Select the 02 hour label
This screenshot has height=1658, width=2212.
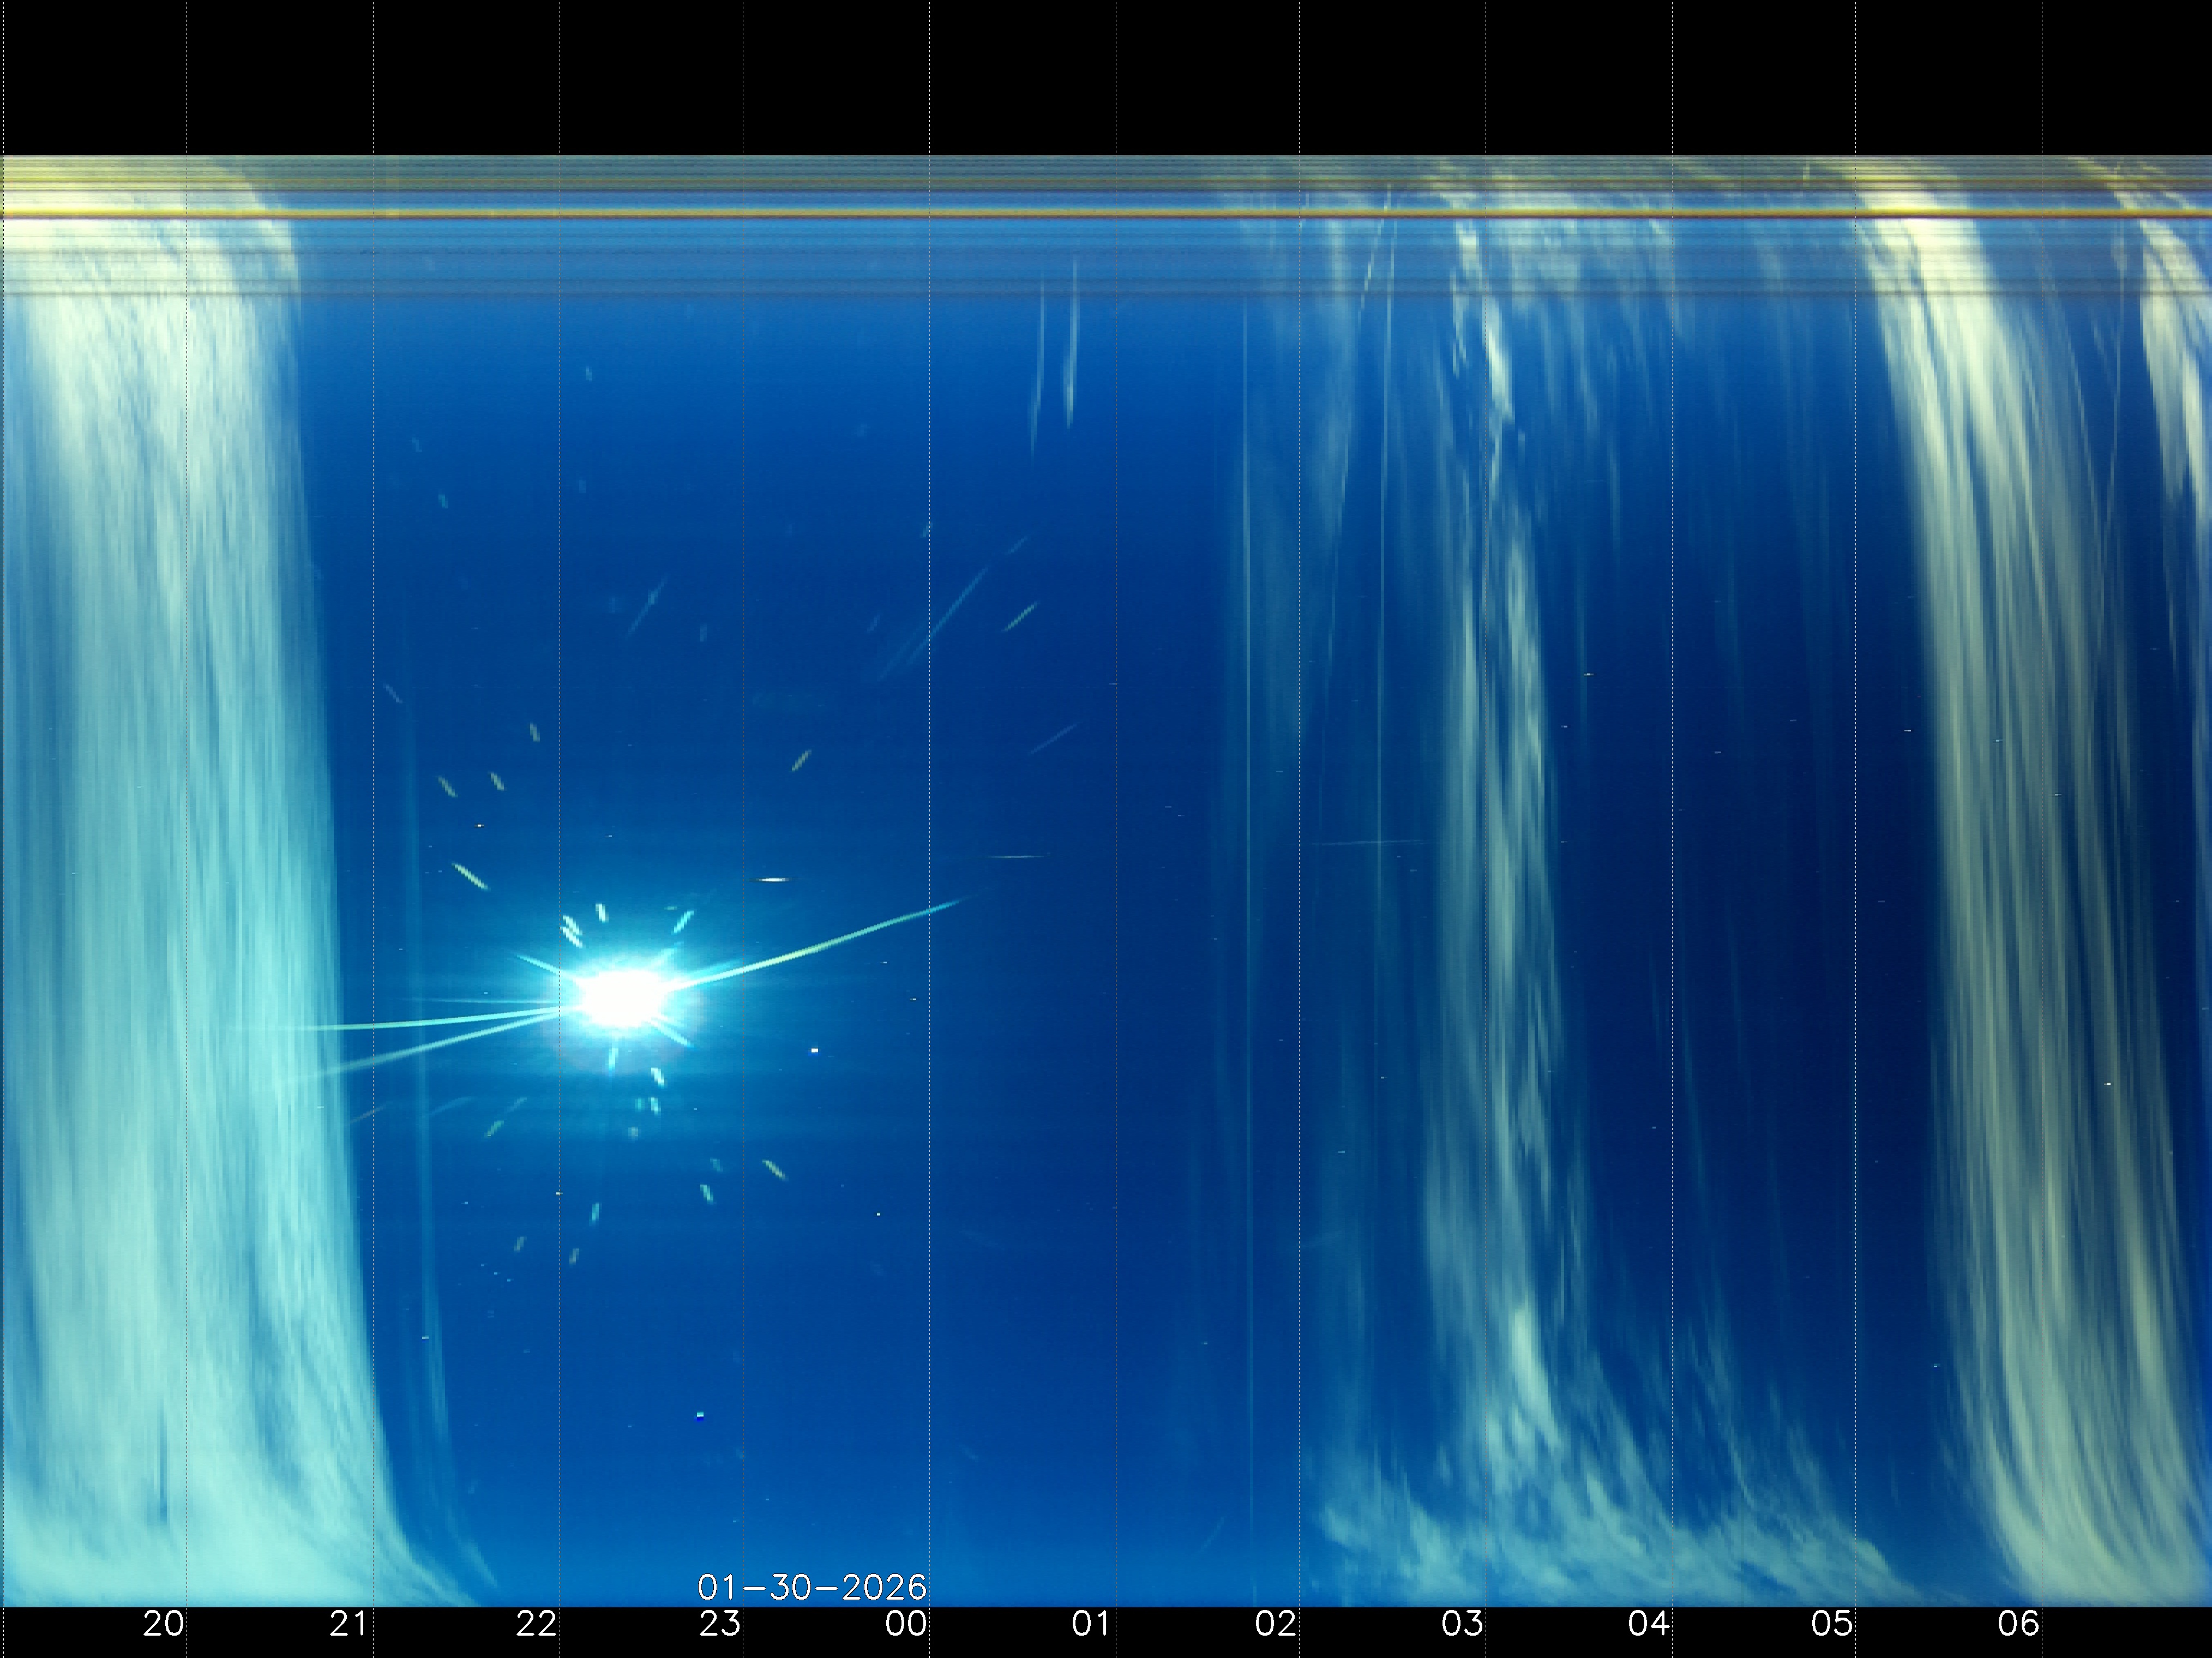click(1276, 1623)
